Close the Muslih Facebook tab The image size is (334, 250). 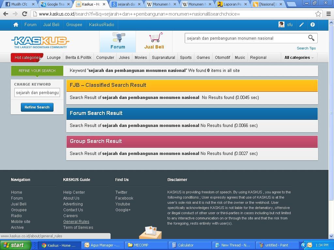click(x=33, y=4)
